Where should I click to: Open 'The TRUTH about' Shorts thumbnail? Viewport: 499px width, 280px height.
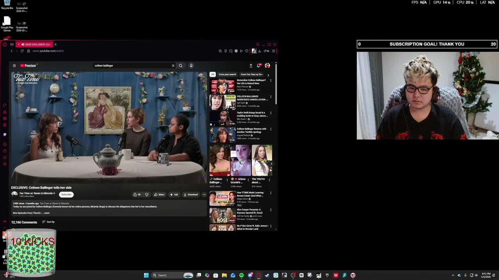[x=262, y=160]
